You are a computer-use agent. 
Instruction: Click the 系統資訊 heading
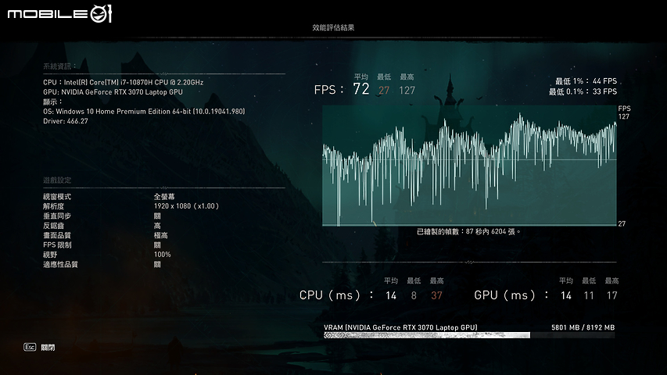pos(59,66)
